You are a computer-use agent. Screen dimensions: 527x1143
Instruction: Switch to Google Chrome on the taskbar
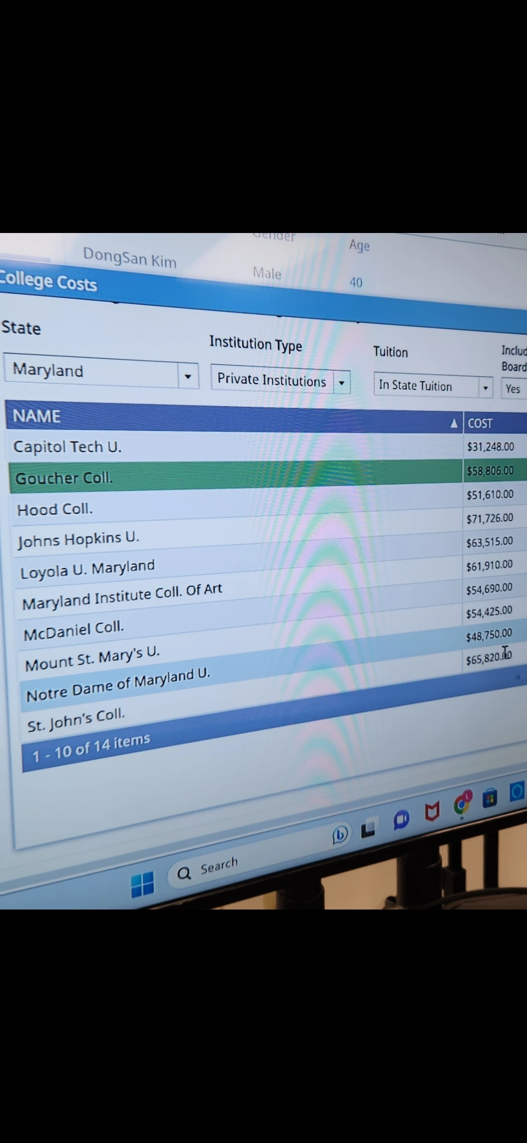pos(462,804)
